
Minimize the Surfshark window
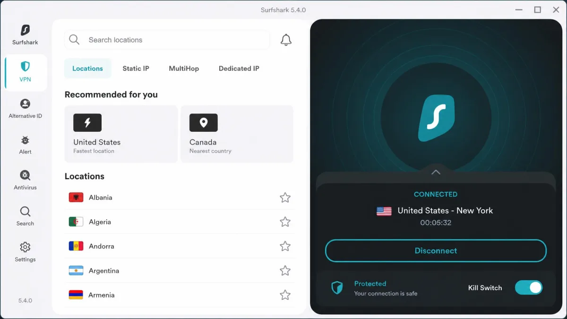pos(519,9)
